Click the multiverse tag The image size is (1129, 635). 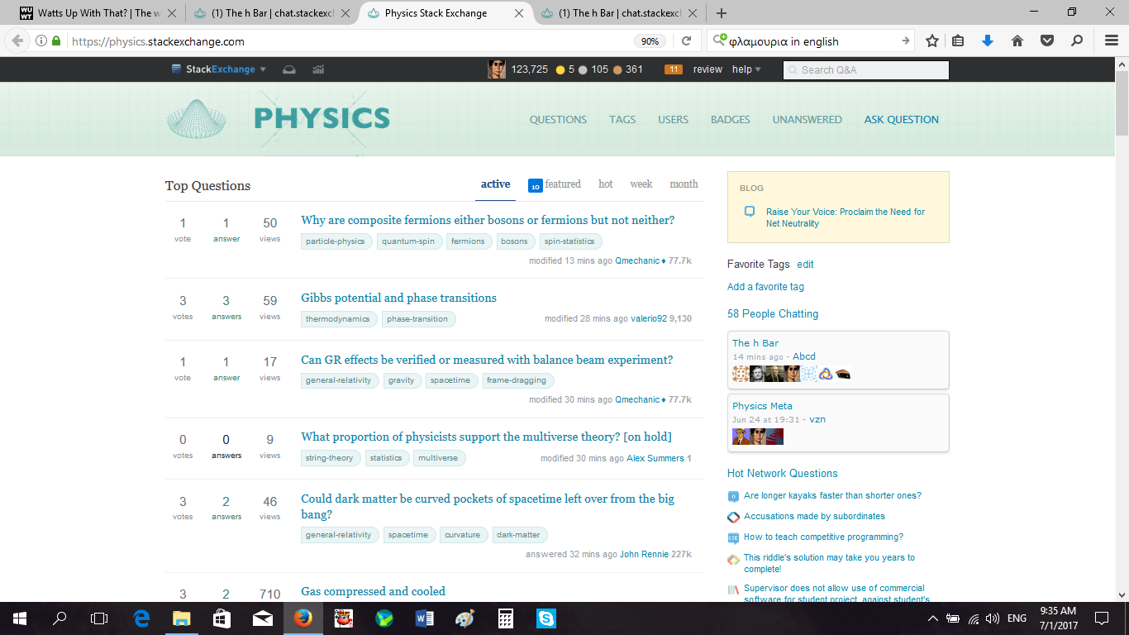click(x=438, y=458)
